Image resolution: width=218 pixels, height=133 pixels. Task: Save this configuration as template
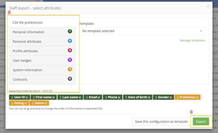(x=161, y=122)
